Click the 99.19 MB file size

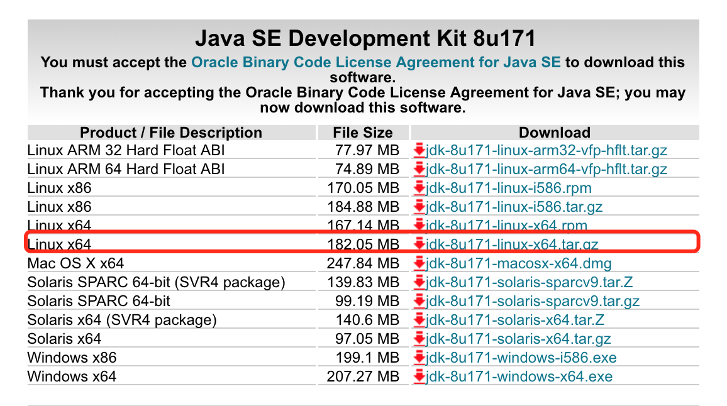click(x=367, y=301)
